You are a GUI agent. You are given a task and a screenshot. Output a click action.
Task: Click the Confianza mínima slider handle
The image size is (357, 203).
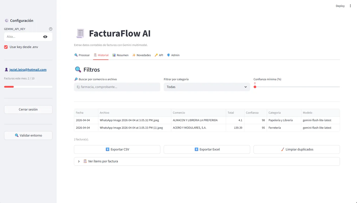tap(255, 87)
